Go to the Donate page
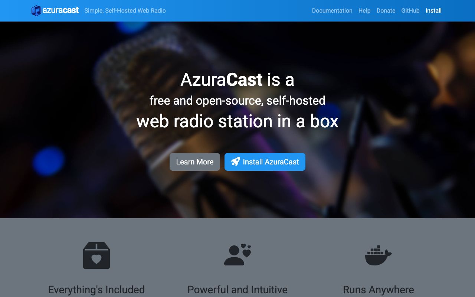 pos(386,11)
